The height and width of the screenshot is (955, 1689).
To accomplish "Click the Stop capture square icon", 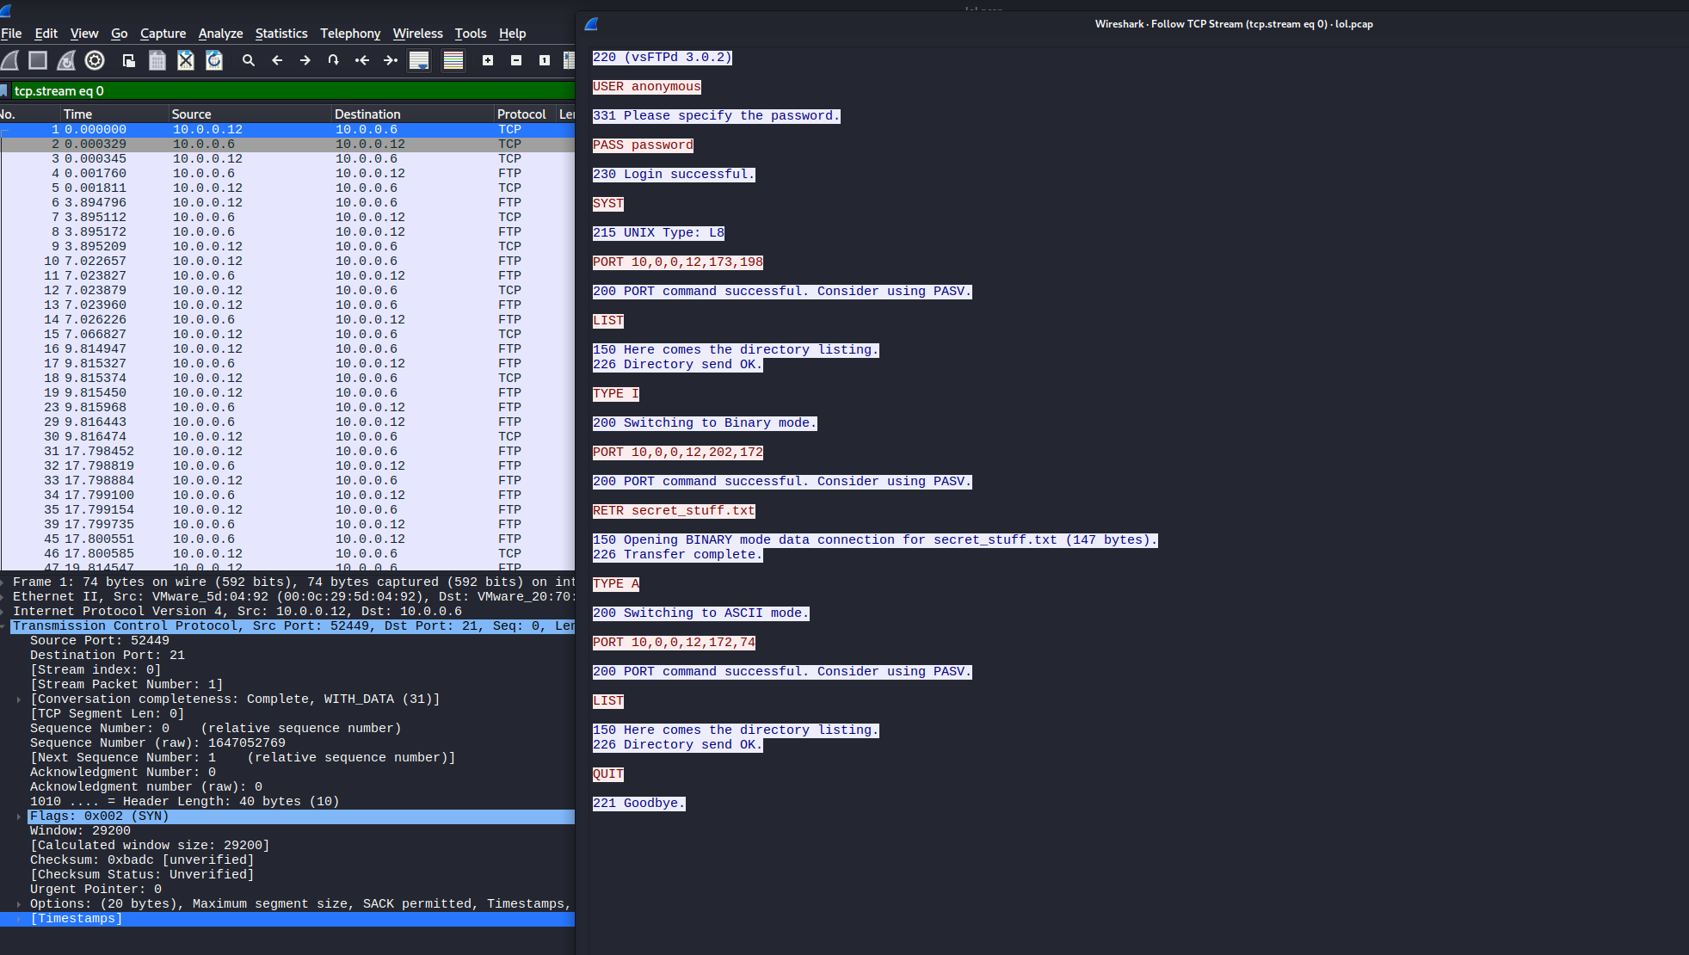I will click(37, 60).
